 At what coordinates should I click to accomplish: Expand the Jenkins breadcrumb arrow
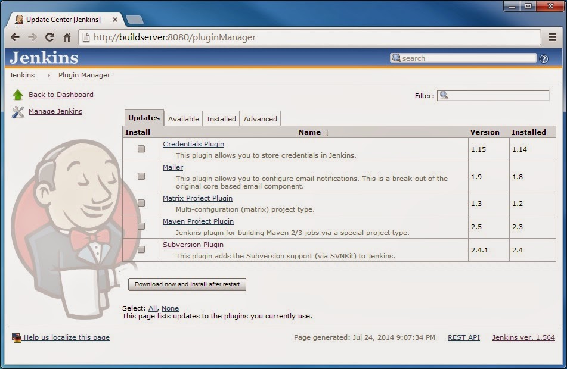point(48,75)
